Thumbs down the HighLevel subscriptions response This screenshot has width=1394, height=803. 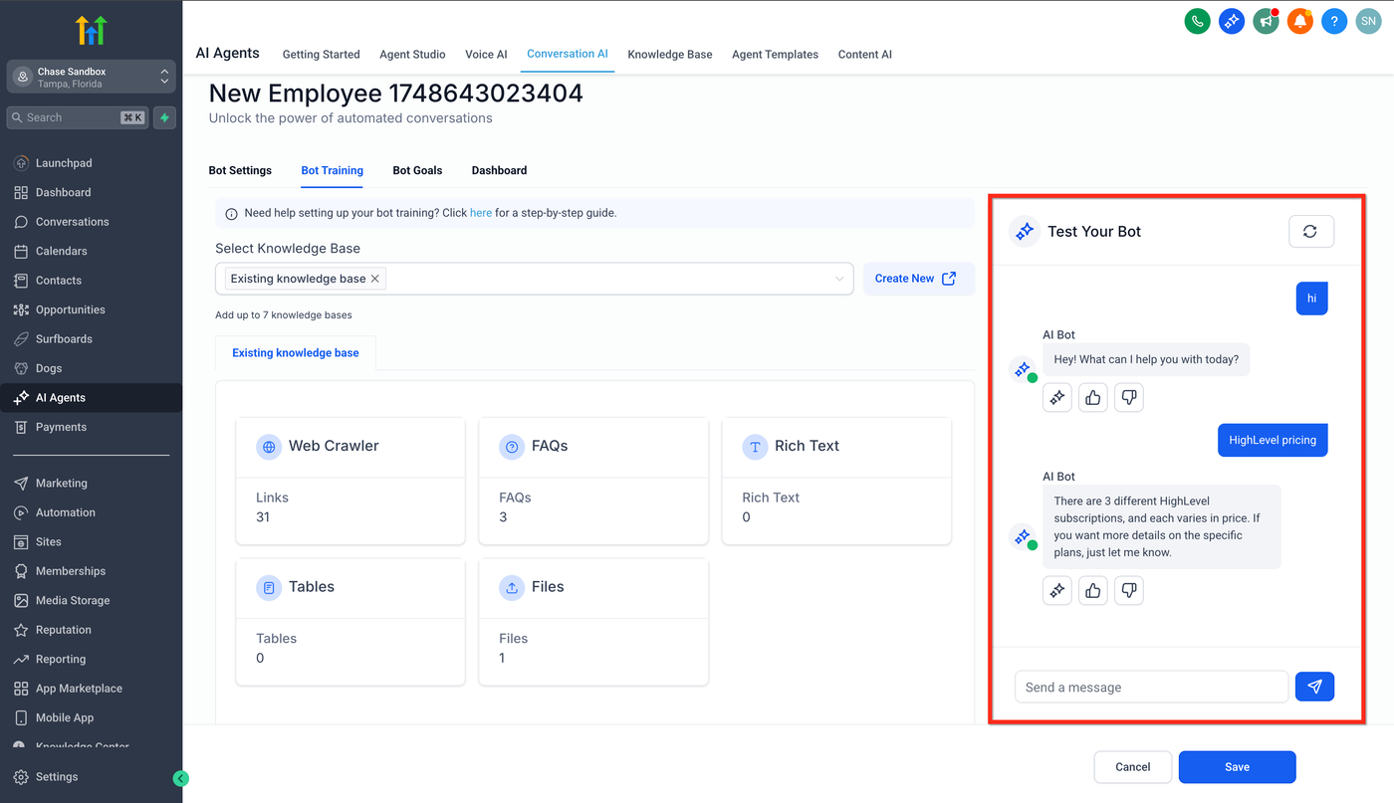pyautogui.click(x=1128, y=591)
